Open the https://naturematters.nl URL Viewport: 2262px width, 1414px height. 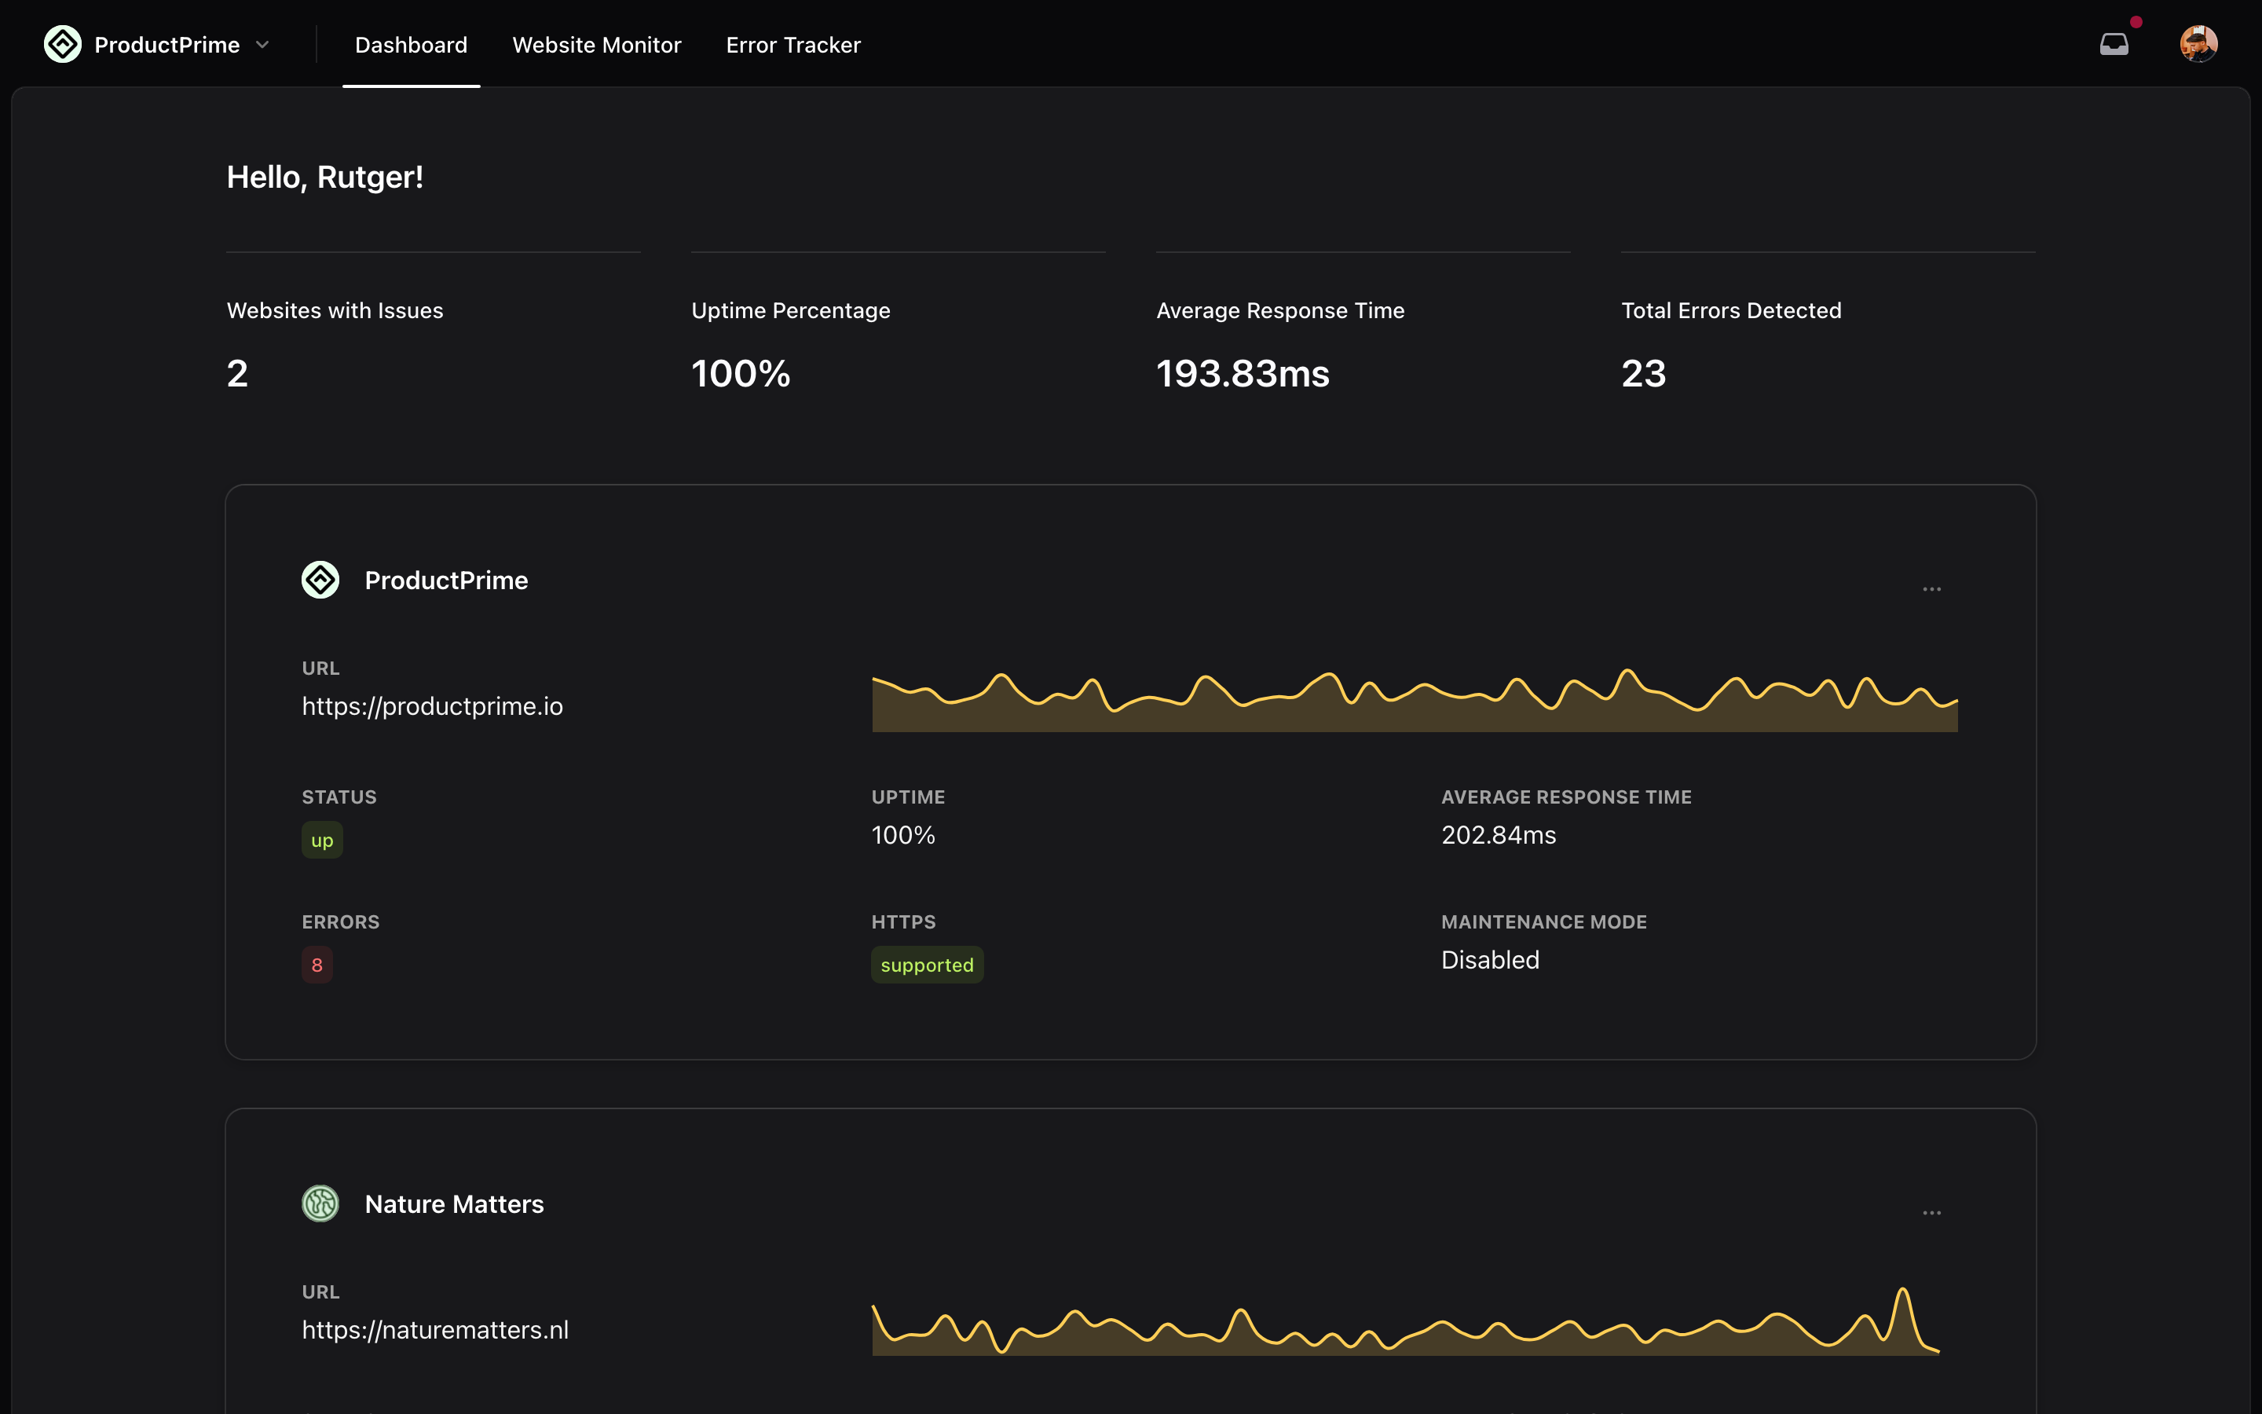pyautogui.click(x=434, y=1330)
